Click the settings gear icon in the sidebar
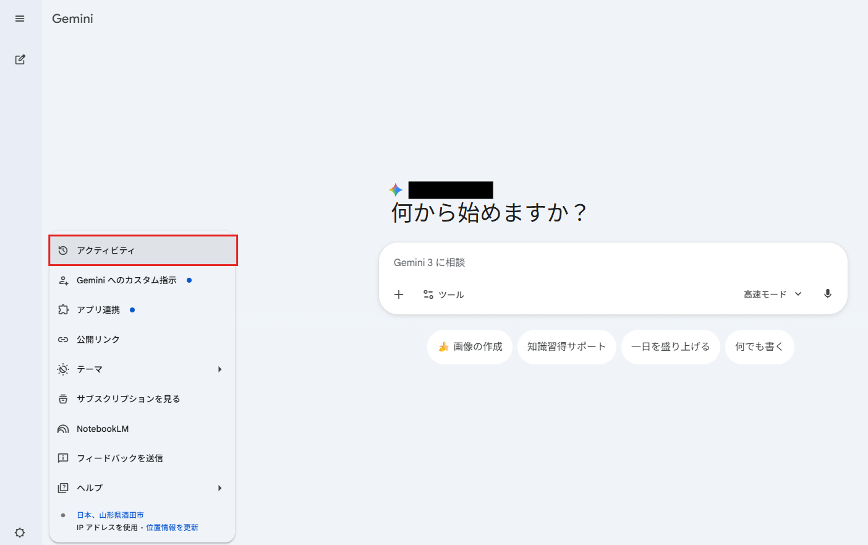Screen dimensions: 868x545 (20, 533)
